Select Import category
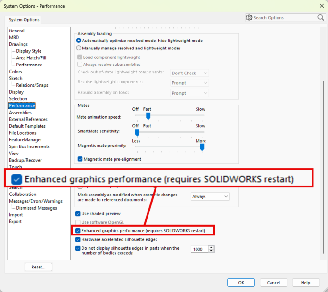 pos(16,215)
